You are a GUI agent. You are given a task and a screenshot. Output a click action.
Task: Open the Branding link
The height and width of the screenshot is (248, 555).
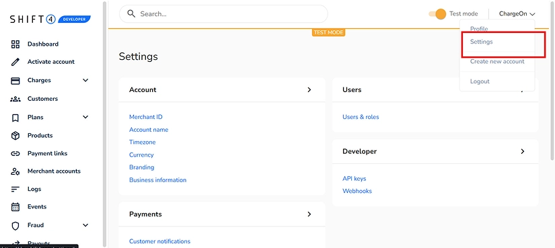[x=141, y=167]
